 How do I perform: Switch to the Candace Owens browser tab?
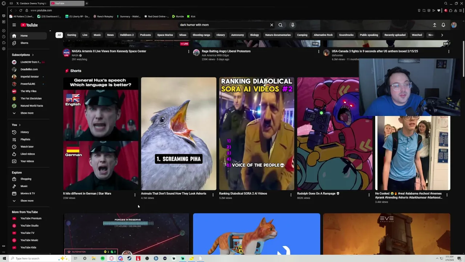pyautogui.click(x=31, y=3)
